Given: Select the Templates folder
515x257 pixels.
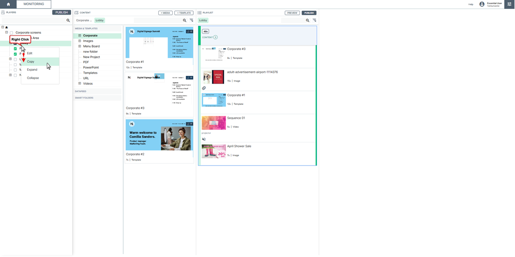Looking at the screenshot, I should [90, 73].
